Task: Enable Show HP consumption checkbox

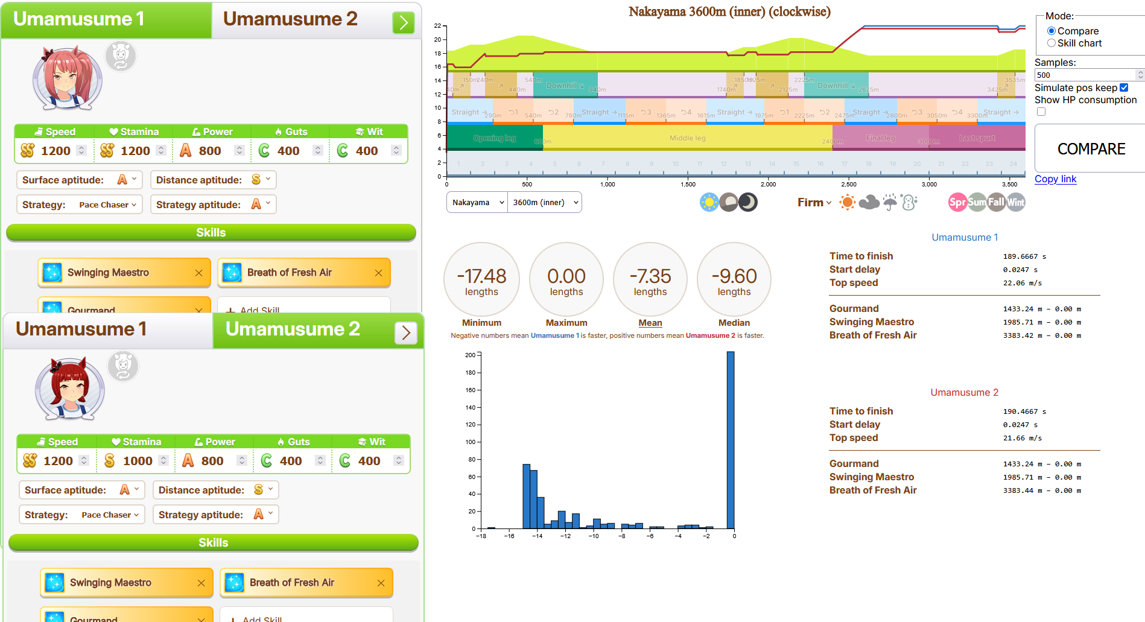Action: click(x=1041, y=112)
